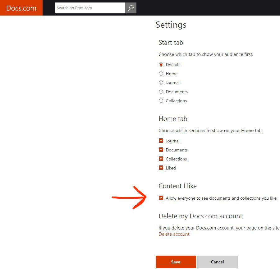Viewport: 280px width, 269px height.
Task: Click the Docs.com logo
Action: [21, 8]
